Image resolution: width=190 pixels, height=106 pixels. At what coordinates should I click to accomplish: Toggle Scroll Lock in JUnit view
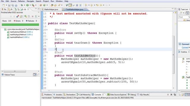point(21,16)
